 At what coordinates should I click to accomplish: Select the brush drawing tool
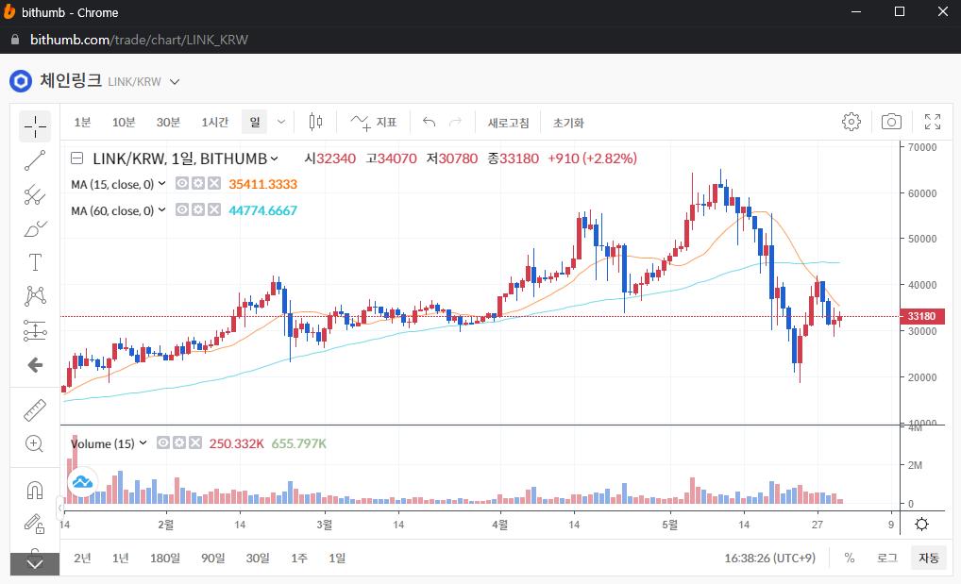coord(35,228)
